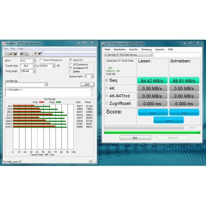
Task: Click the ATTO Disk Benchmark title icon
Action: [x=5, y=43]
